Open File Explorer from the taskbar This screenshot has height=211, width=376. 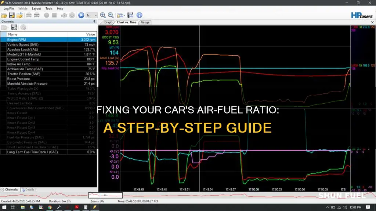tap(22, 207)
